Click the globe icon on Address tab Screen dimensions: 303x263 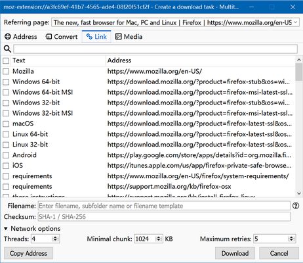click(8, 37)
